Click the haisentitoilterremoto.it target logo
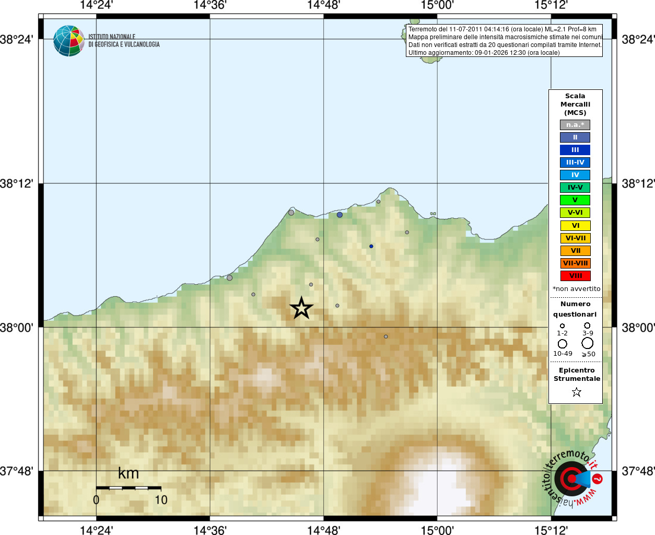Image resolution: width=655 pixels, height=535 pixels. point(573,478)
